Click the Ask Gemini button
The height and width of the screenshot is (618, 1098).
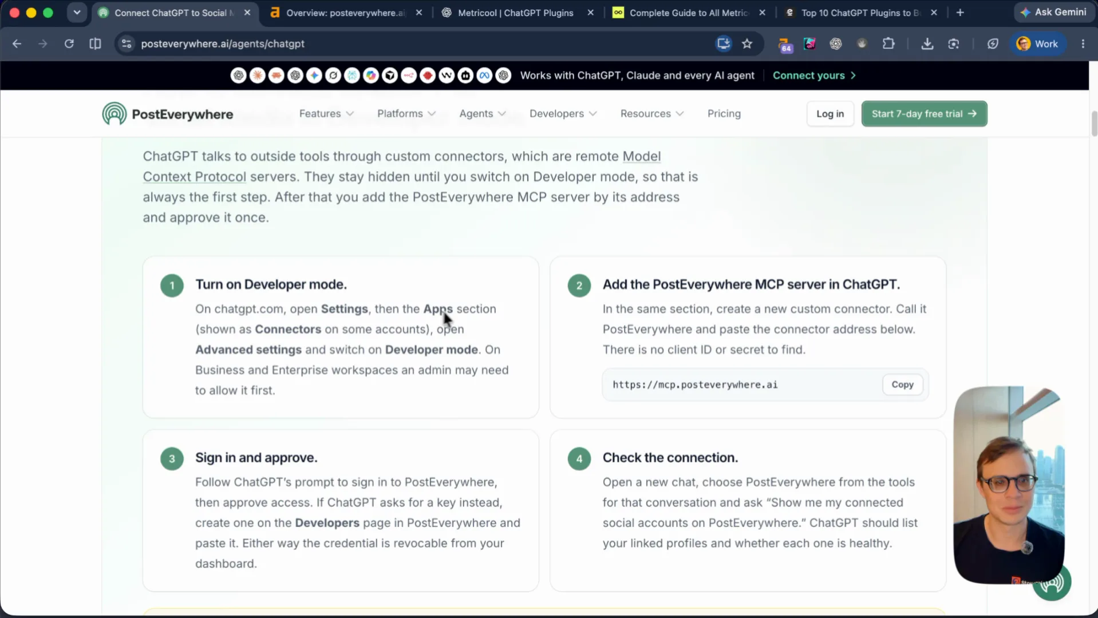pyautogui.click(x=1054, y=12)
